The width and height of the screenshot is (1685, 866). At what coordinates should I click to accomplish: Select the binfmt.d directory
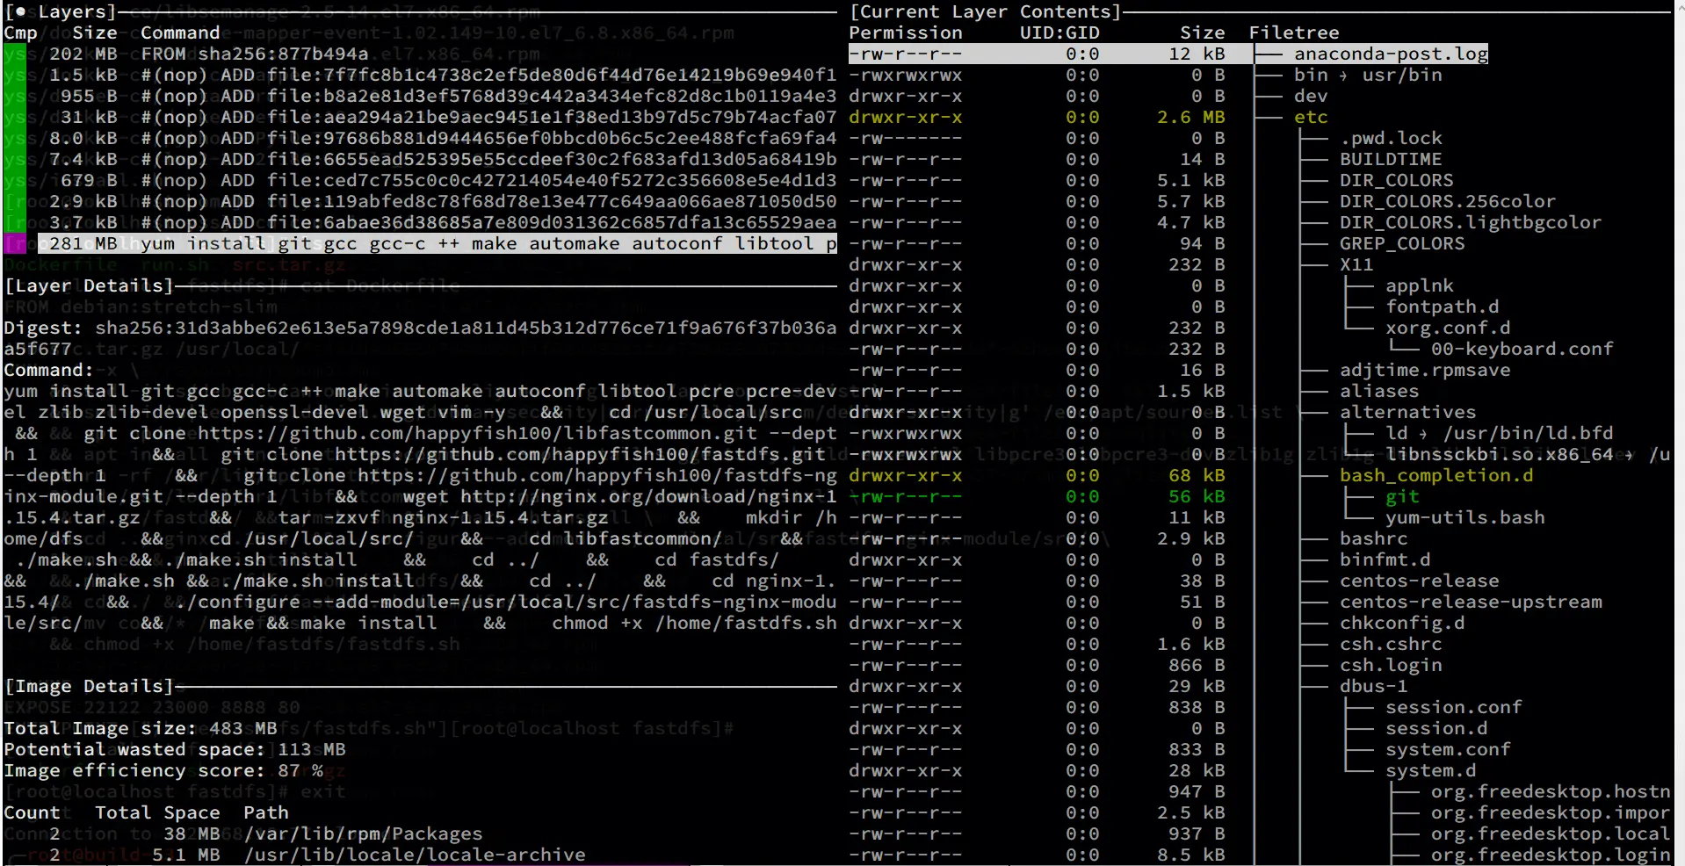(x=1385, y=559)
